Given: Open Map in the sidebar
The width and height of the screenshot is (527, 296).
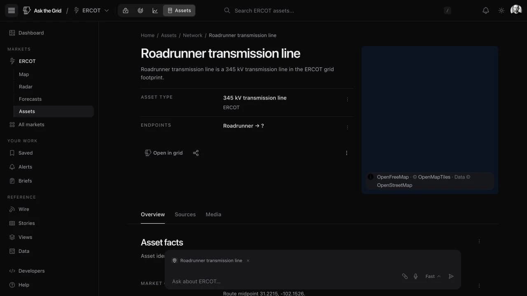Looking at the screenshot, I should coord(54,74).
